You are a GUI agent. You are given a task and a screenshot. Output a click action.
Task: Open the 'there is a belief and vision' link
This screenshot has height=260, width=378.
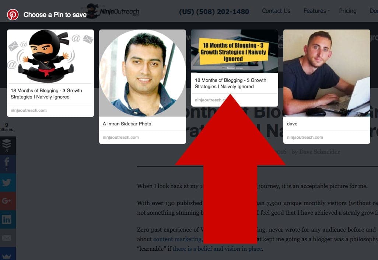[x=217, y=249]
